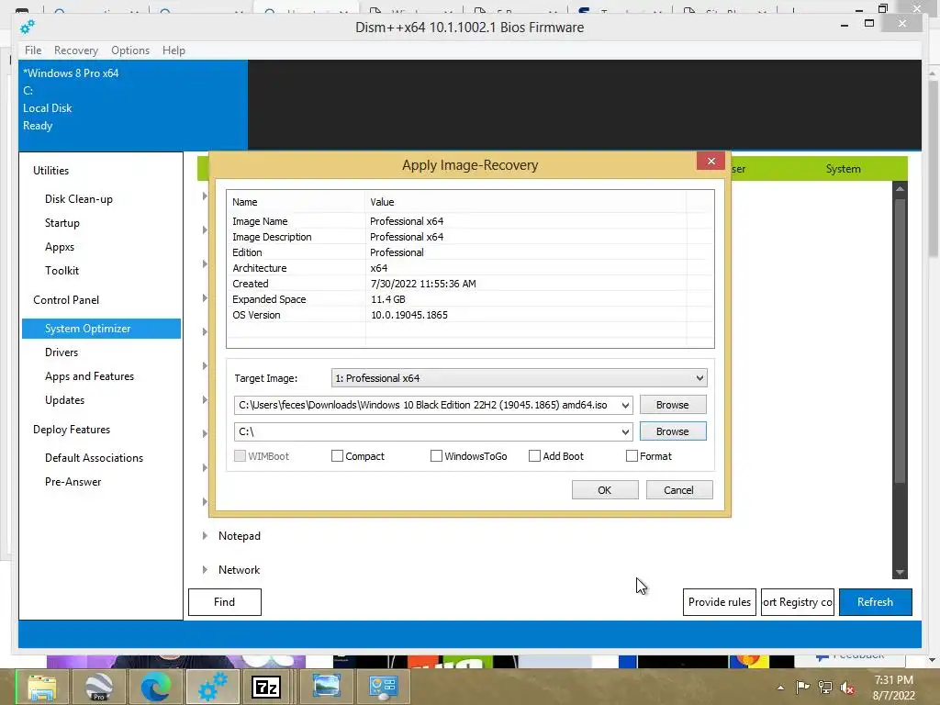Image resolution: width=940 pixels, height=705 pixels.
Task: Browse for the source ISO file
Action: (x=673, y=405)
